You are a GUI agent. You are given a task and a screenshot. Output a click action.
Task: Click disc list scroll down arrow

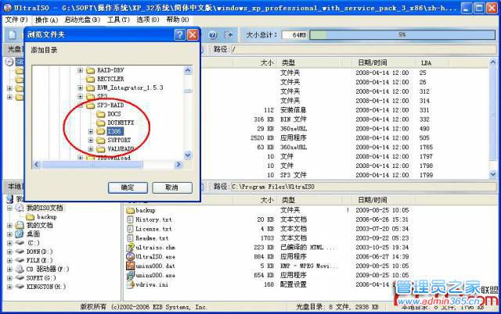(x=492, y=174)
